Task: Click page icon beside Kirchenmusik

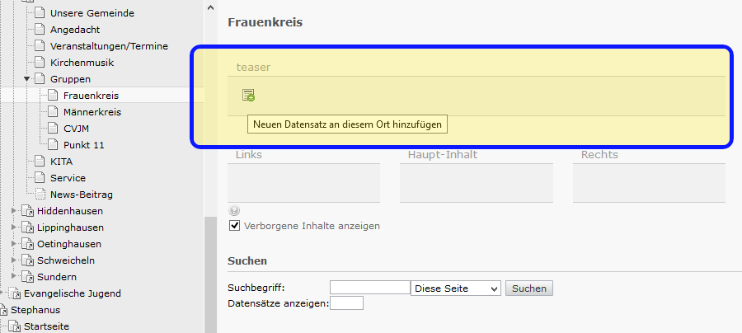Action: coord(40,63)
